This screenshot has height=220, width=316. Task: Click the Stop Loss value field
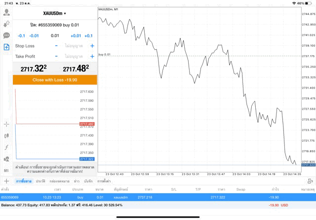tap(74, 46)
